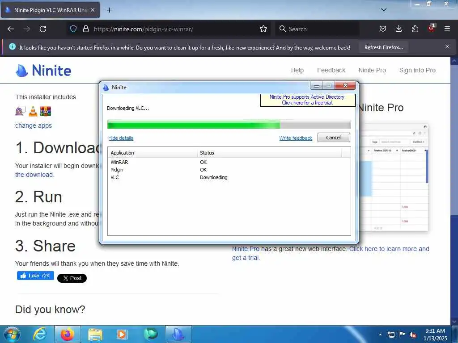Close the Ninite Pidgin VLC WinRAR tab
This screenshot has height=343, width=458.
[x=93, y=10]
